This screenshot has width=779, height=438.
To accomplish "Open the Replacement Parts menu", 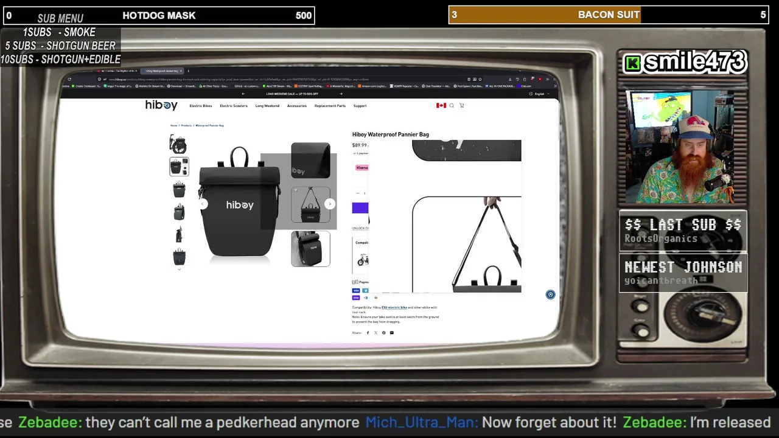I will 330,106.
